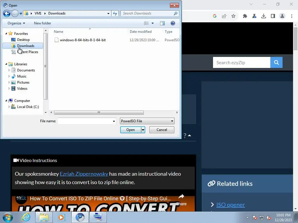This screenshot has height=223, width=298.
Task: Open the Chrome profile avatar
Action: pyautogui.click(x=282, y=16)
